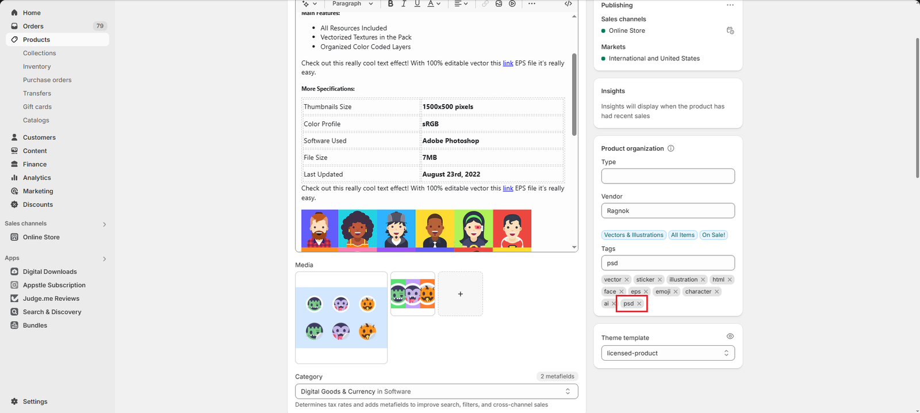
Task: Click the All Items collection chip
Action: click(x=683, y=235)
